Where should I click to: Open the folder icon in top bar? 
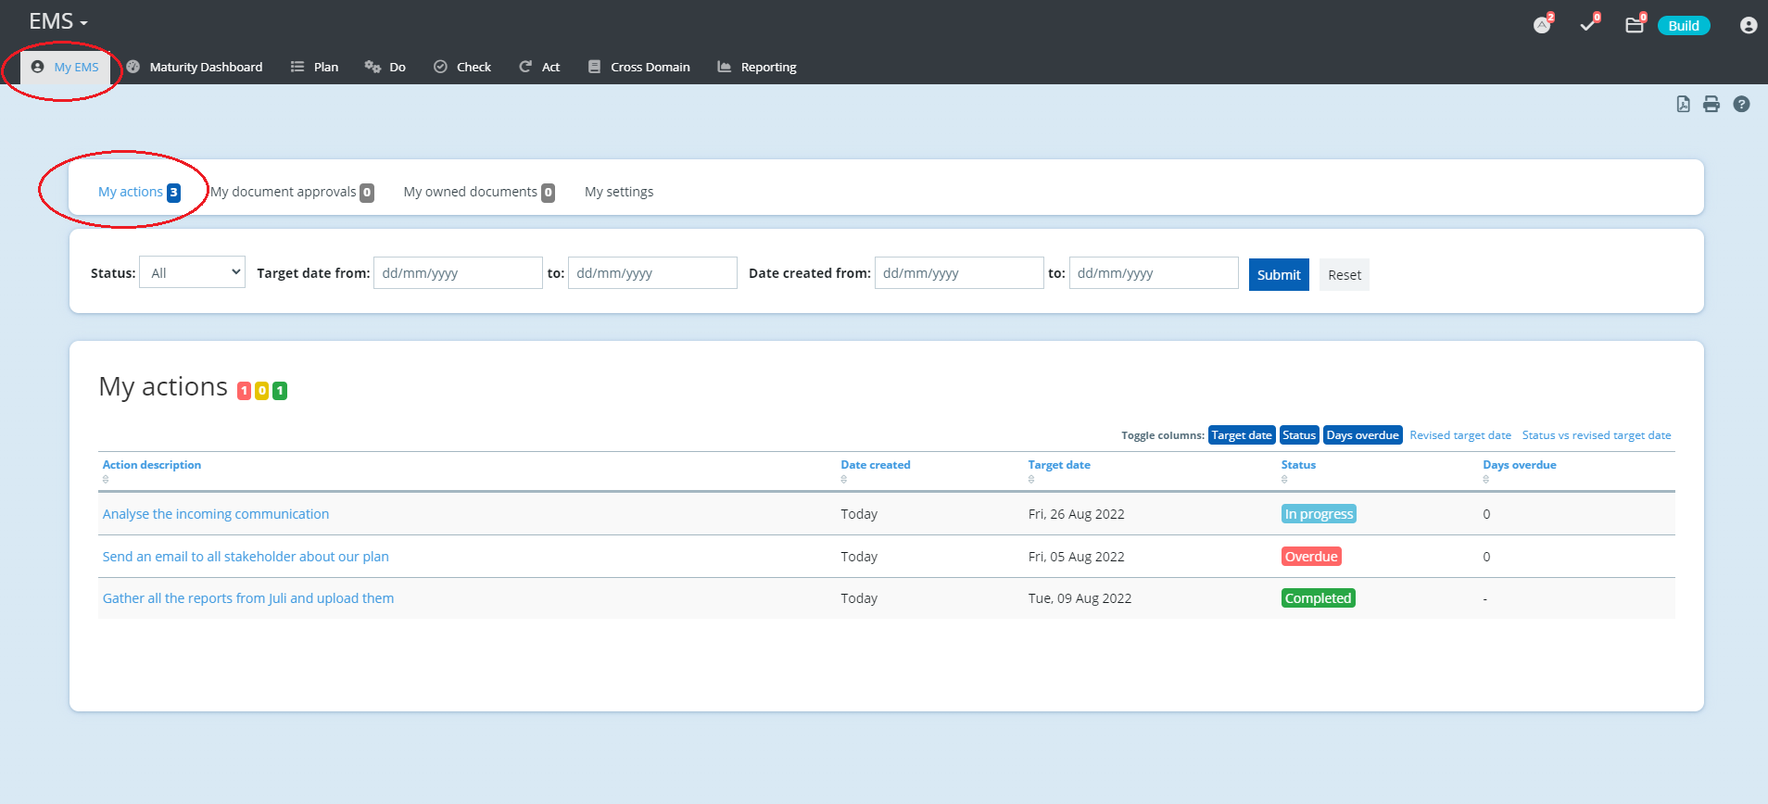[x=1635, y=25]
